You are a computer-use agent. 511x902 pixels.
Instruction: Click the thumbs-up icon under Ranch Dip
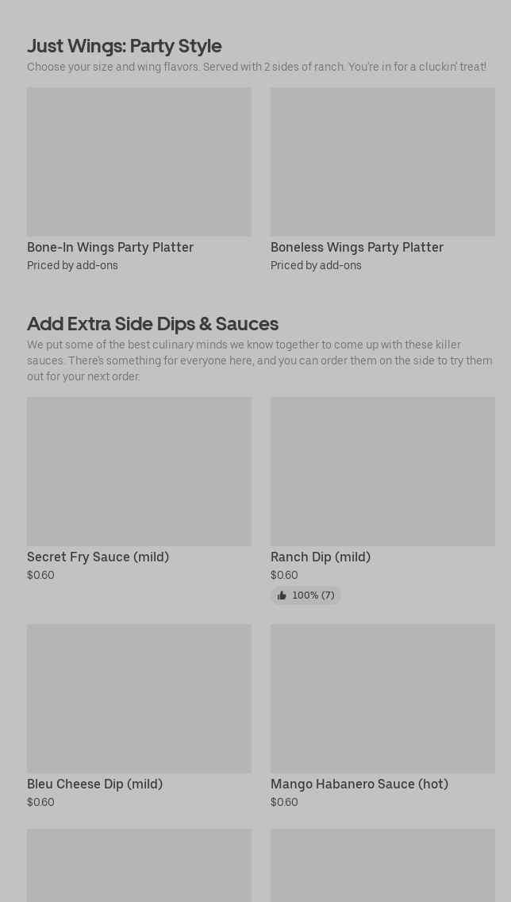282,596
